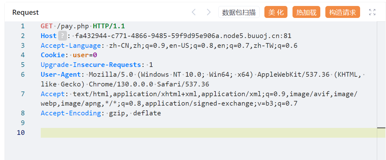Click the 热加载 hot reload button
Image resolution: width=386 pixels, height=160 pixels.
tap(306, 12)
